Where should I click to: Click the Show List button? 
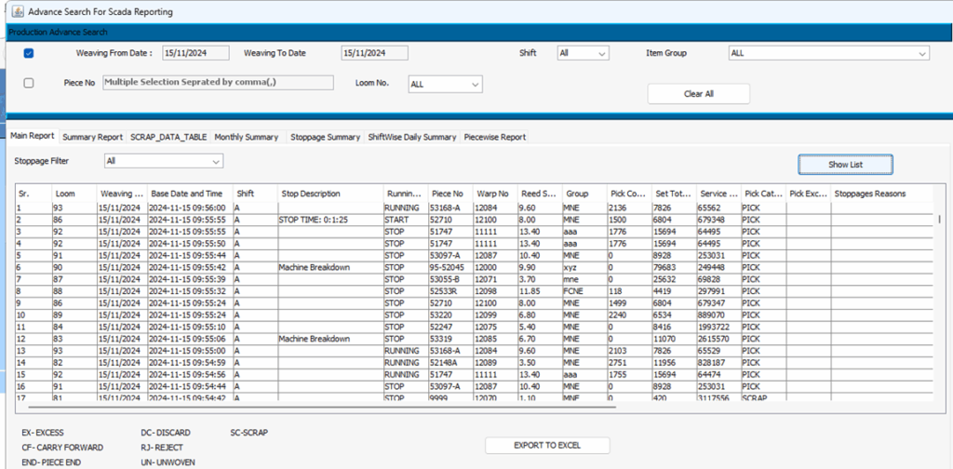point(845,165)
